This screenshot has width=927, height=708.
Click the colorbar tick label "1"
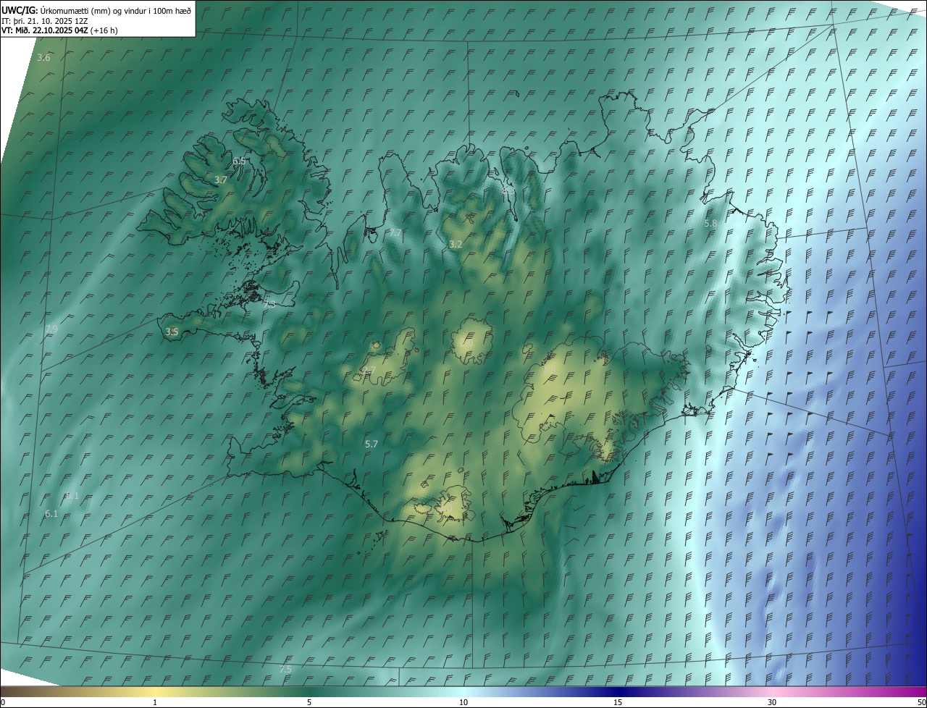[x=155, y=702]
